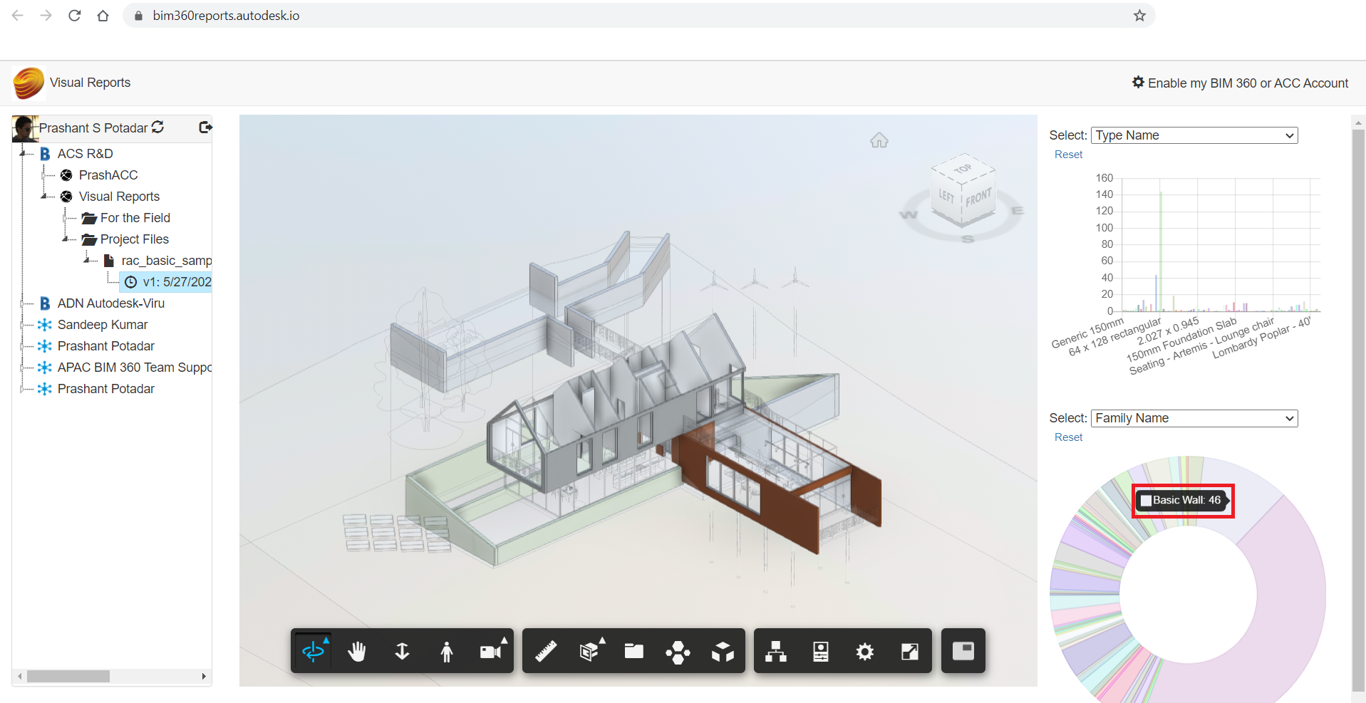Image resolution: width=1366 pixels, height=703 pixels.
Task: Open the Family Name select dropdown
Action: (x=1194, y=418)
